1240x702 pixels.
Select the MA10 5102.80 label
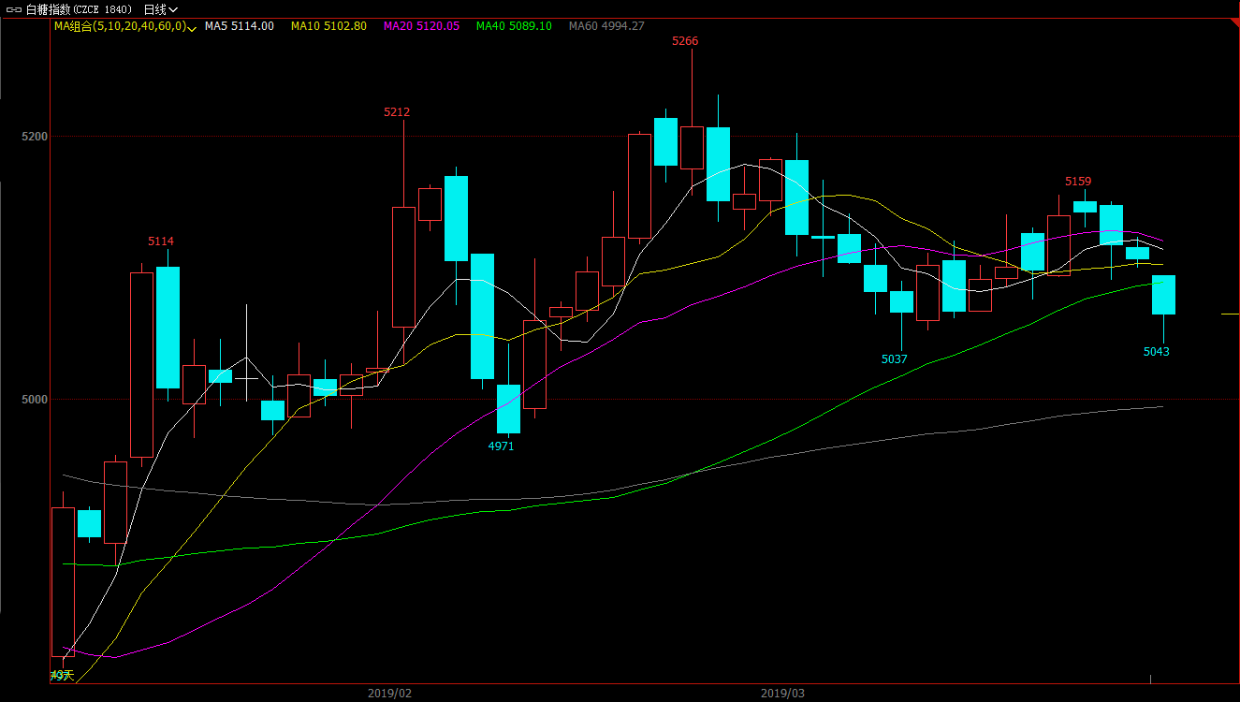[328, 26]
